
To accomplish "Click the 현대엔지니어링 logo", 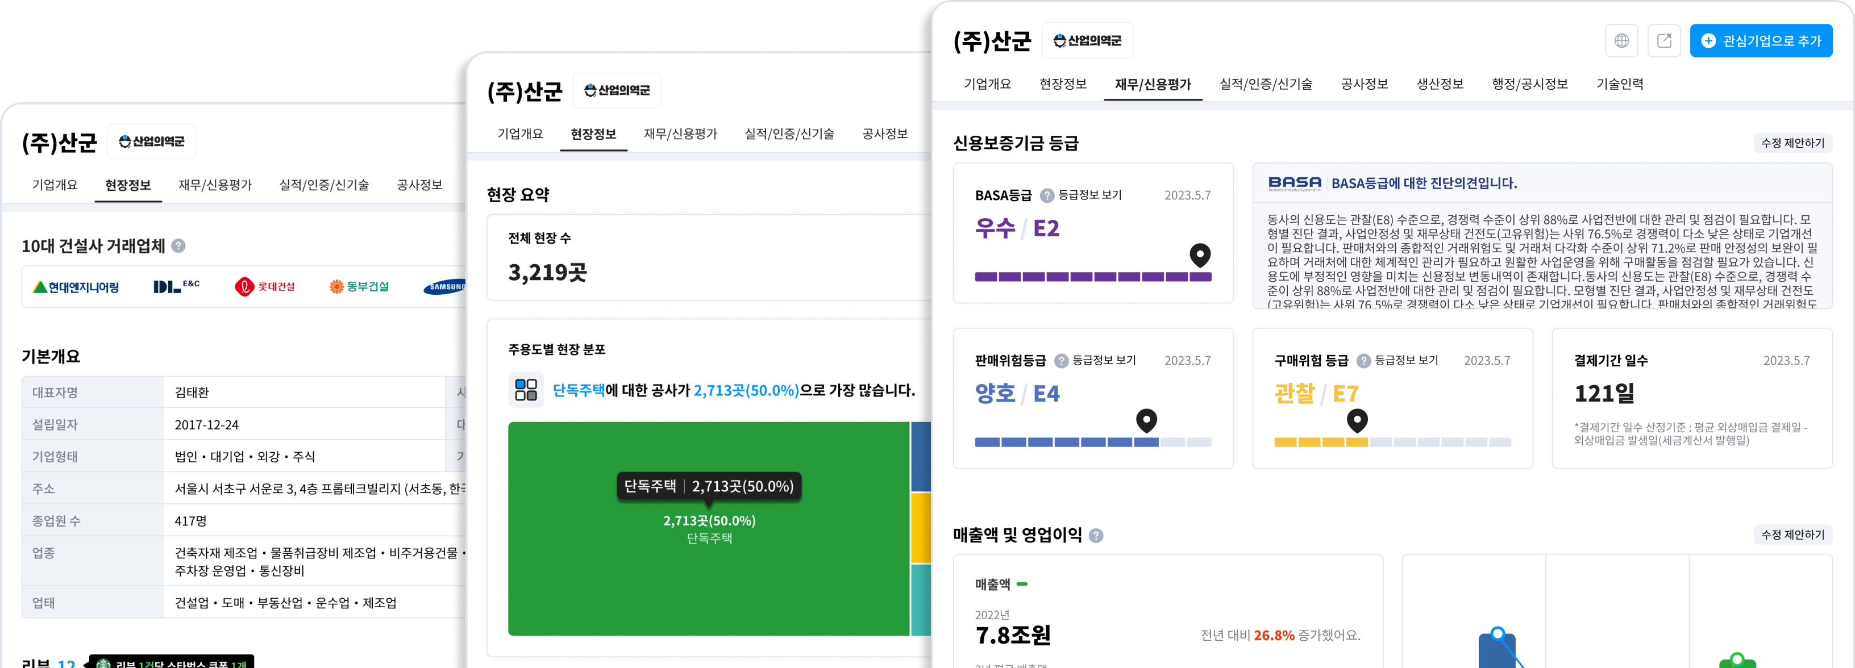I will 76,287.
